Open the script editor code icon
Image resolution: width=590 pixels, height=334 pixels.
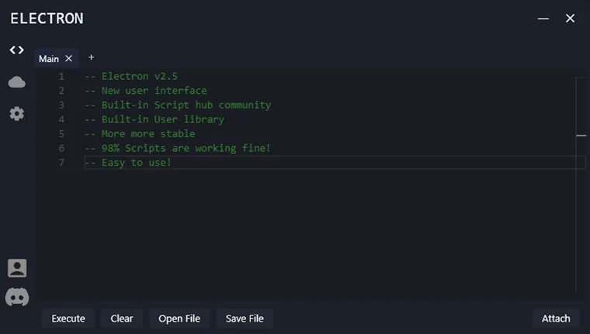point(16,50)
